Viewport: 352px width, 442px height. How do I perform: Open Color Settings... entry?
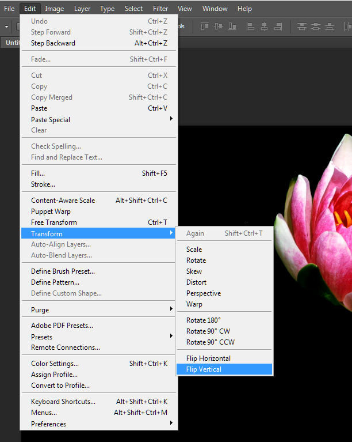pos(99,364)
